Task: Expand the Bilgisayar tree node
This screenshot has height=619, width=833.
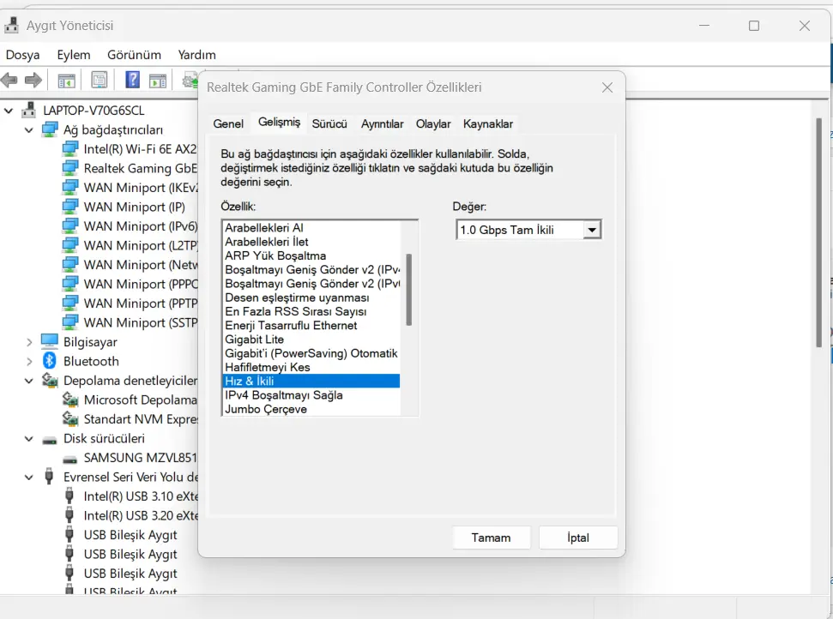Action: pos(29,342)
